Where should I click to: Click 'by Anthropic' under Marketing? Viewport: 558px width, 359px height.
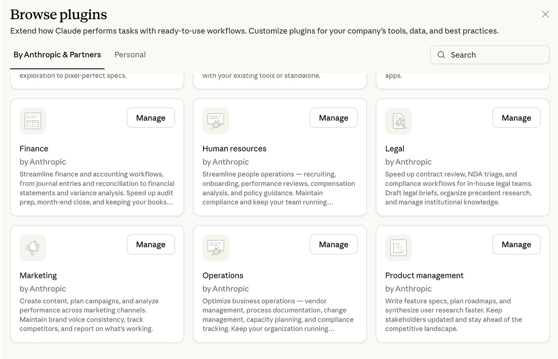pos(43,289)
